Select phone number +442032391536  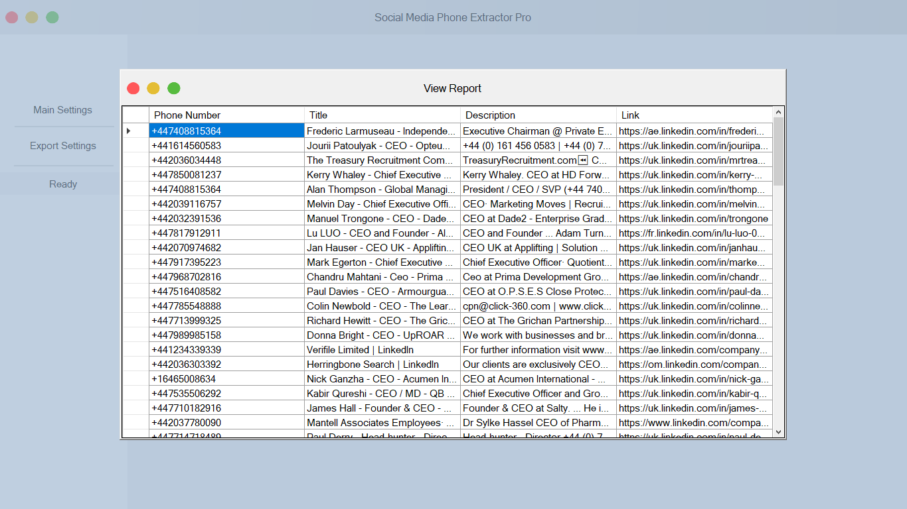(226, 219)
